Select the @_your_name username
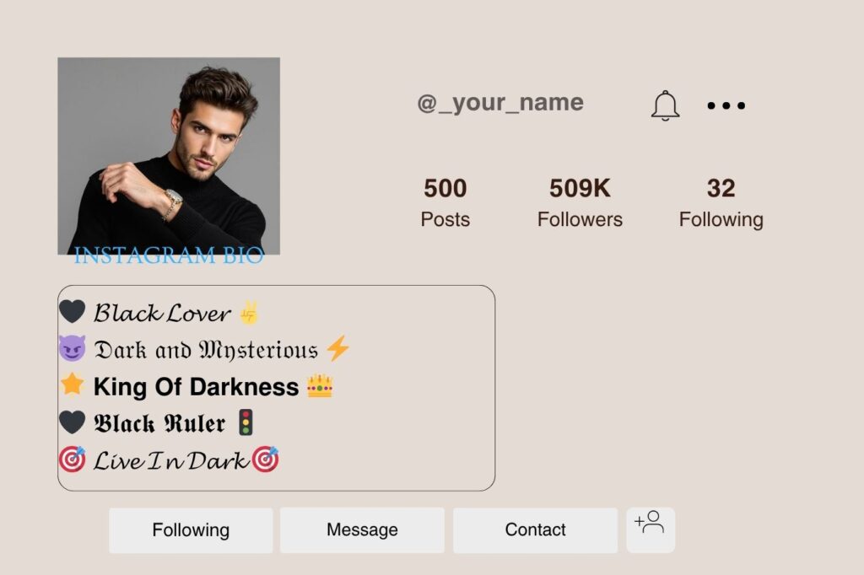Viewport: 864px width, 575px height. pos(499,102)
